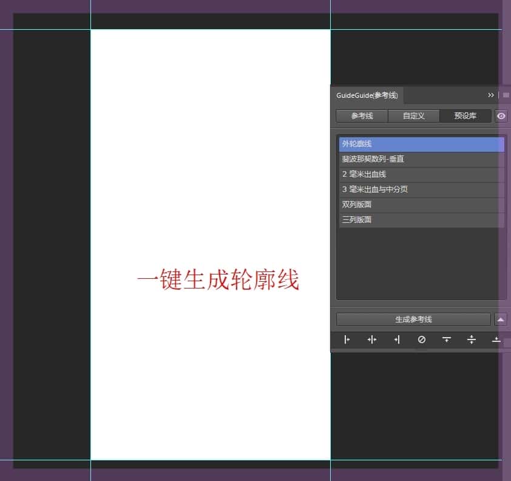
Task: Select the 三列版面 preset
Action: [421, 220]
